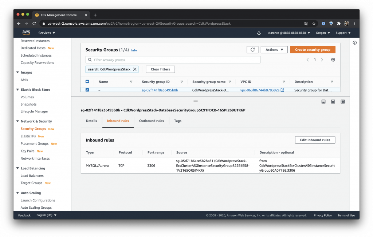Click the blue circle extension icon
This screenshot has height=237, width=373.
pyautogui.click(x=323, y=24)
